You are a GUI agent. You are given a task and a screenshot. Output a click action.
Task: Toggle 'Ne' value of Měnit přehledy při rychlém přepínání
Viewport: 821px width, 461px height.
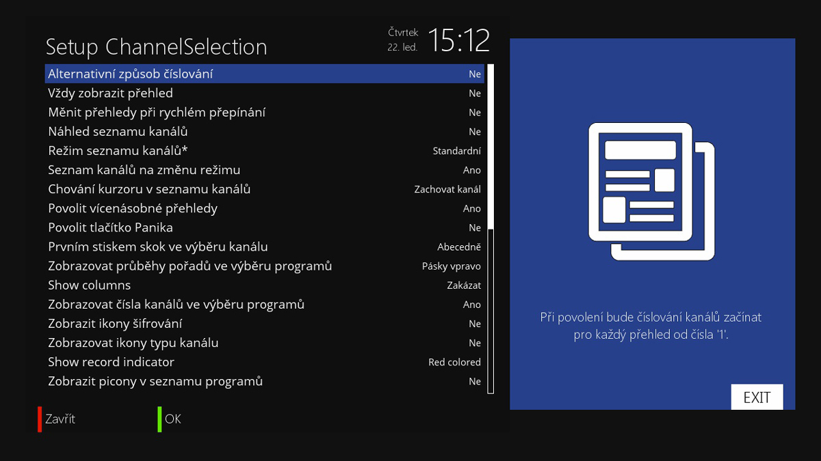[475, 112]
